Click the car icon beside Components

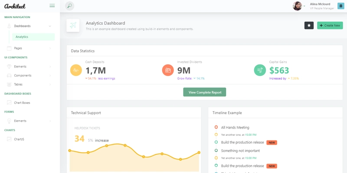click(9, 75)
